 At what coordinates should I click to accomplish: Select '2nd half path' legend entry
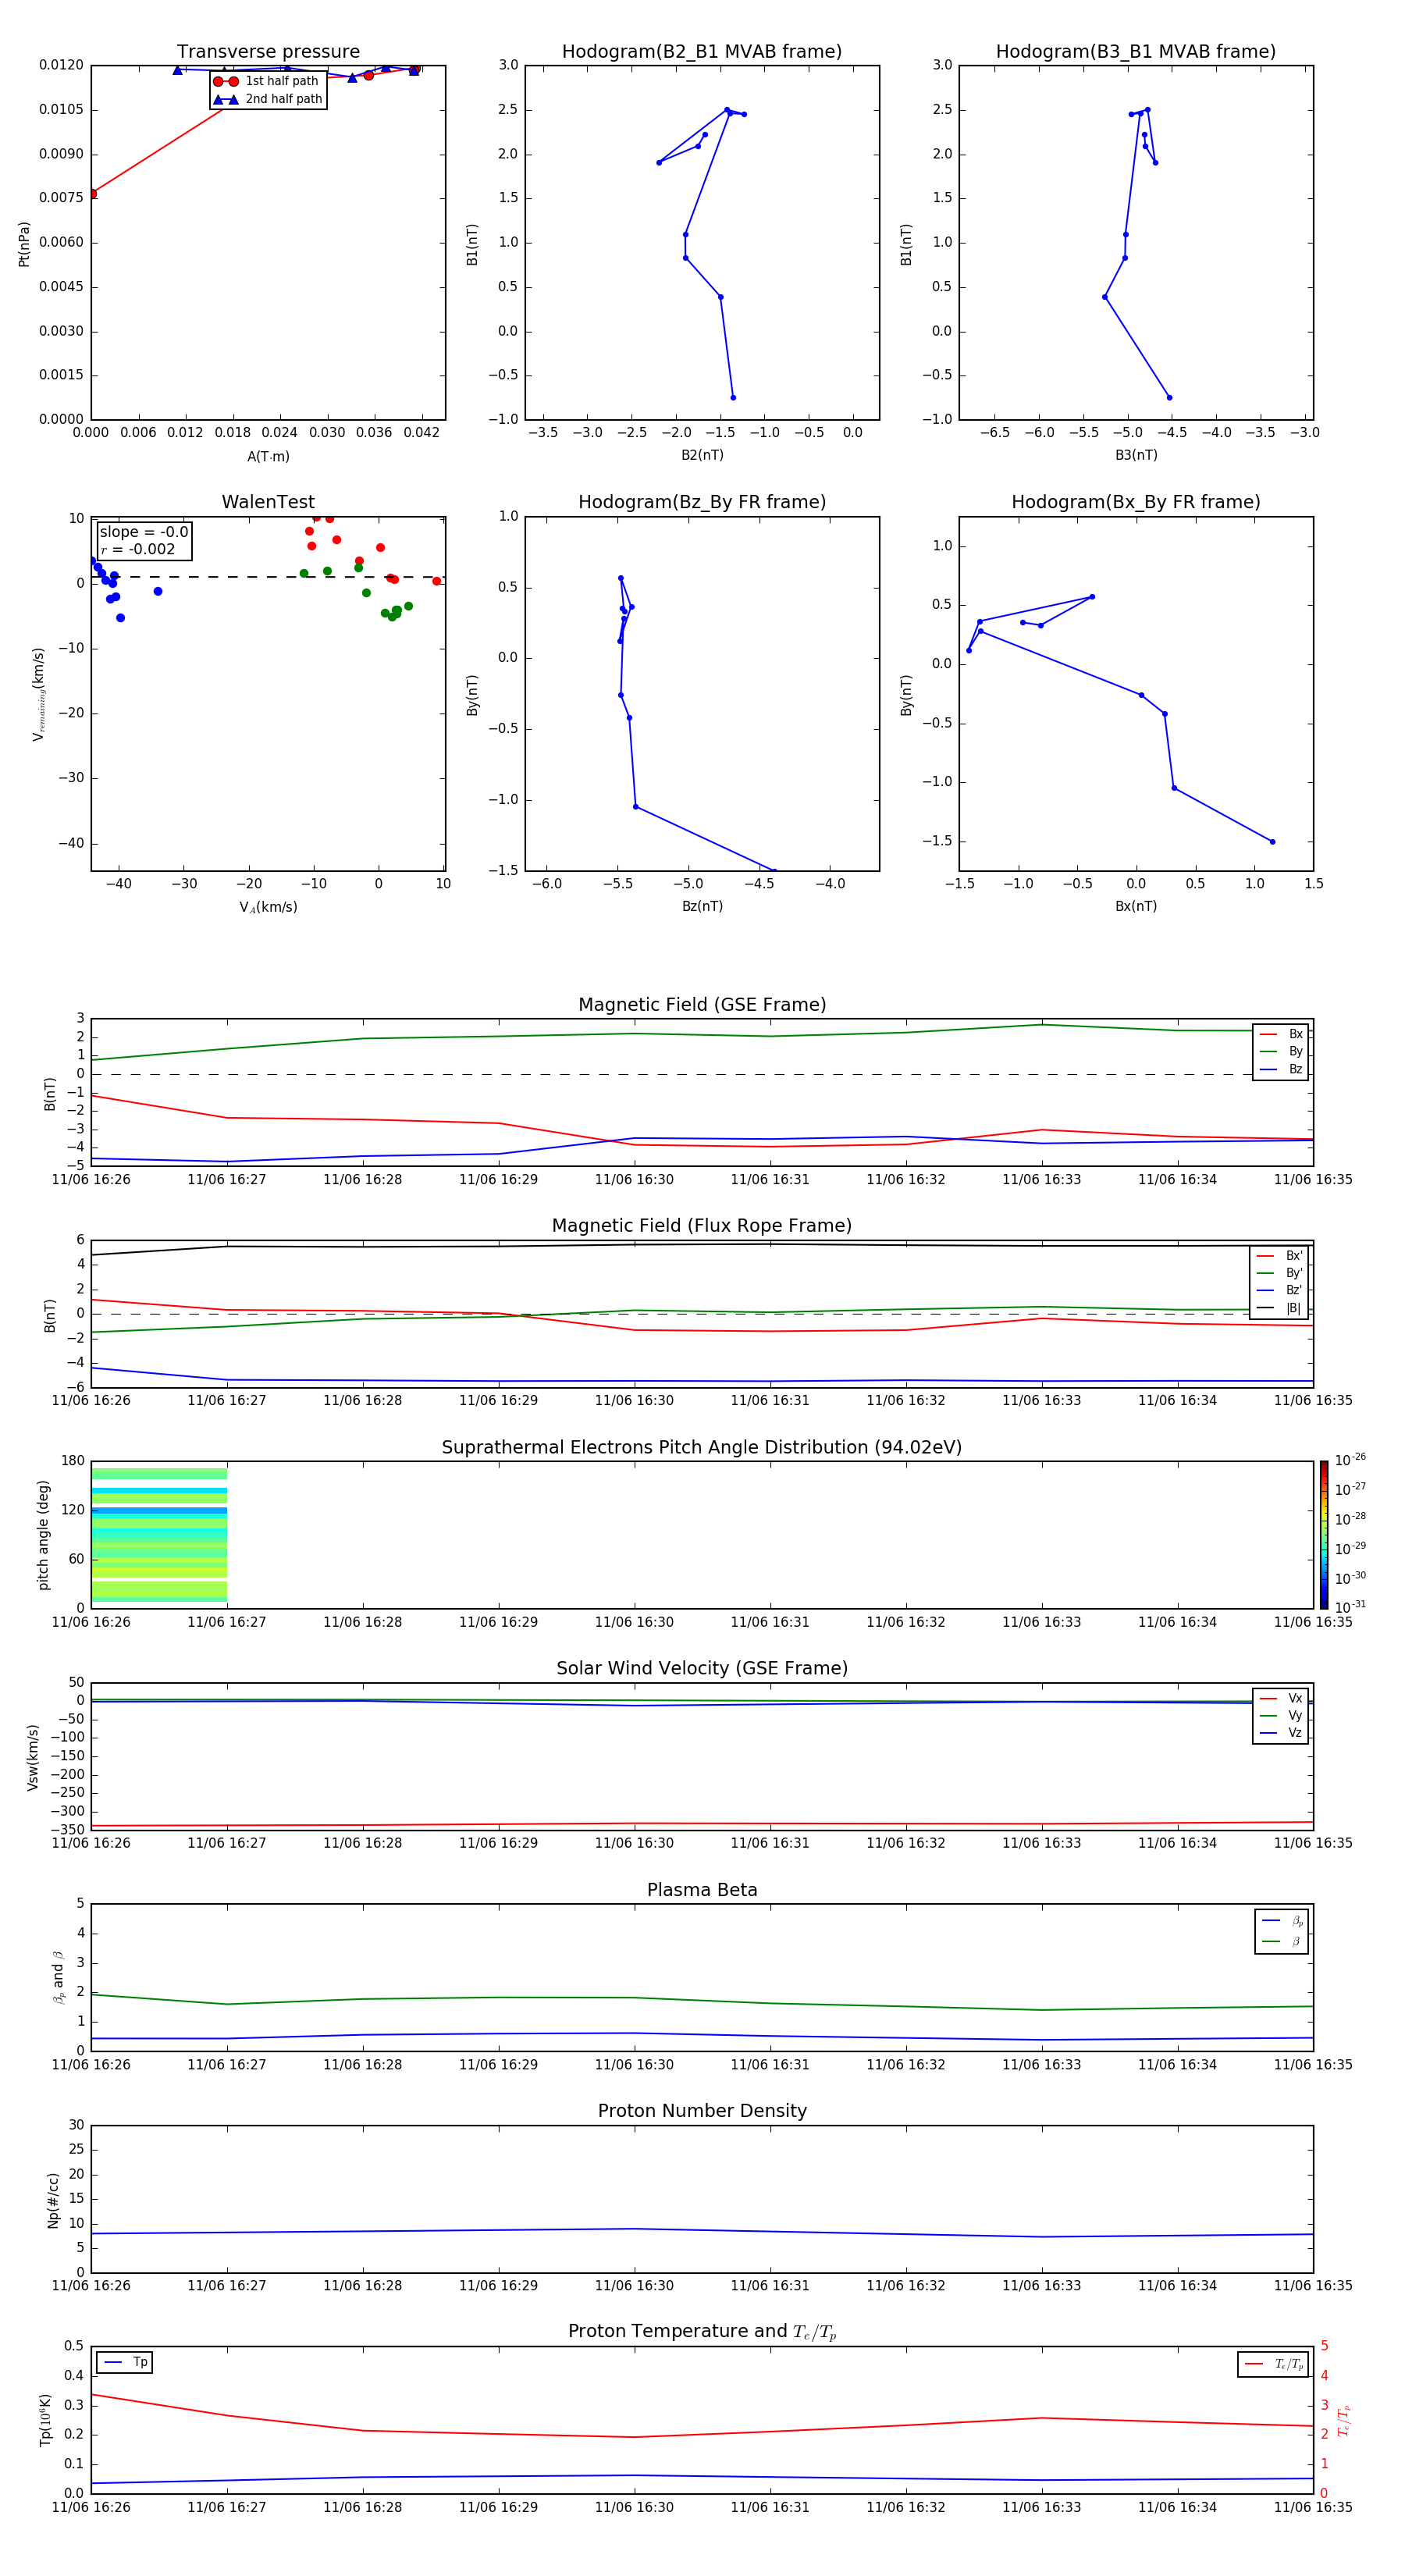click(268, 99)
